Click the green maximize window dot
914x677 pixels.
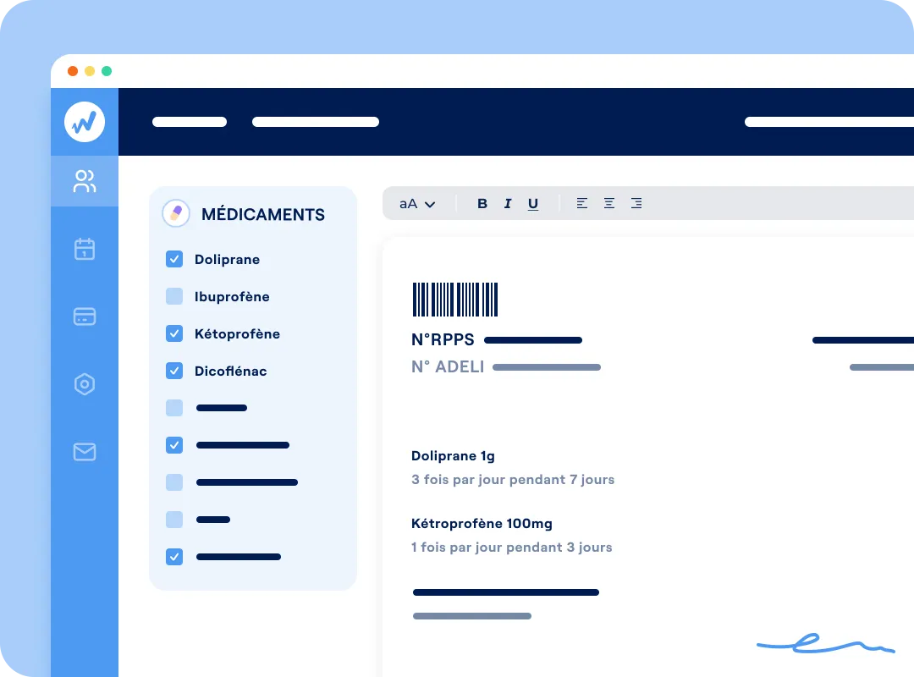tap(107, 71)
